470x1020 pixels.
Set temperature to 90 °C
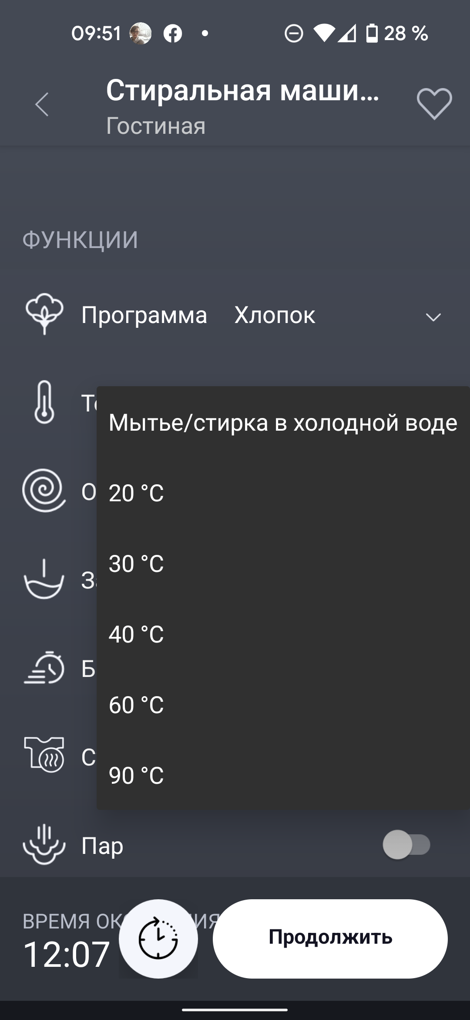pos(136,776)
